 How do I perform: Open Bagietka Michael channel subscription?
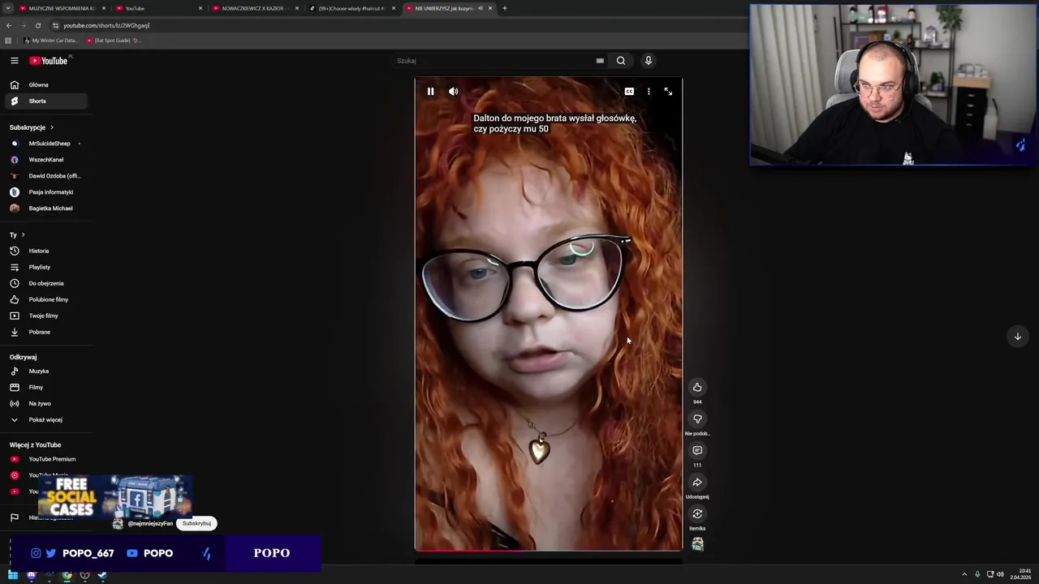45,208
